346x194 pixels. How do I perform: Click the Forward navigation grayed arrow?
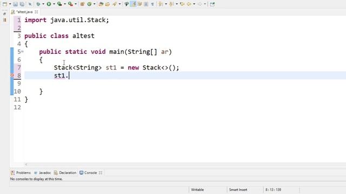tap(199, 4)
